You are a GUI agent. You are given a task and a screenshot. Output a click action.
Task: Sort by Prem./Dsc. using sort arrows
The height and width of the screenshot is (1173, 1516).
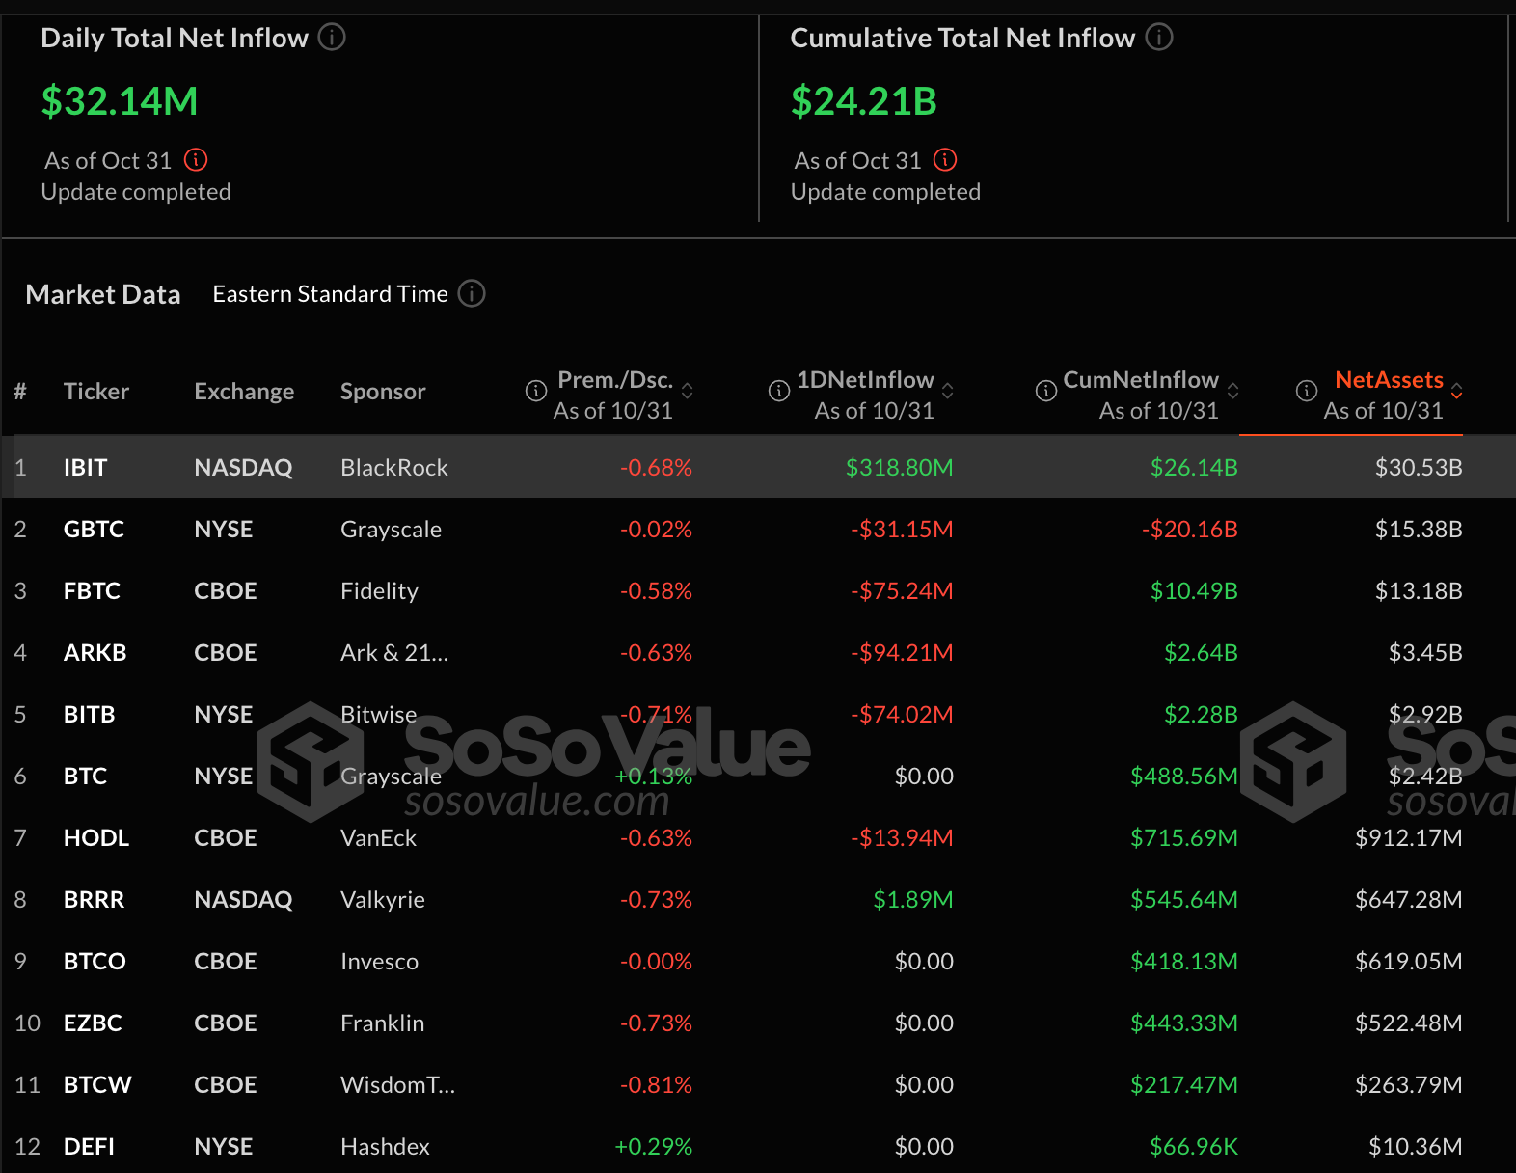(x=688, y=391)
